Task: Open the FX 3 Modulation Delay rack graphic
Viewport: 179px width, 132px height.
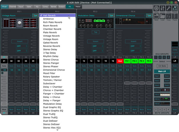Action: point(95,23)
